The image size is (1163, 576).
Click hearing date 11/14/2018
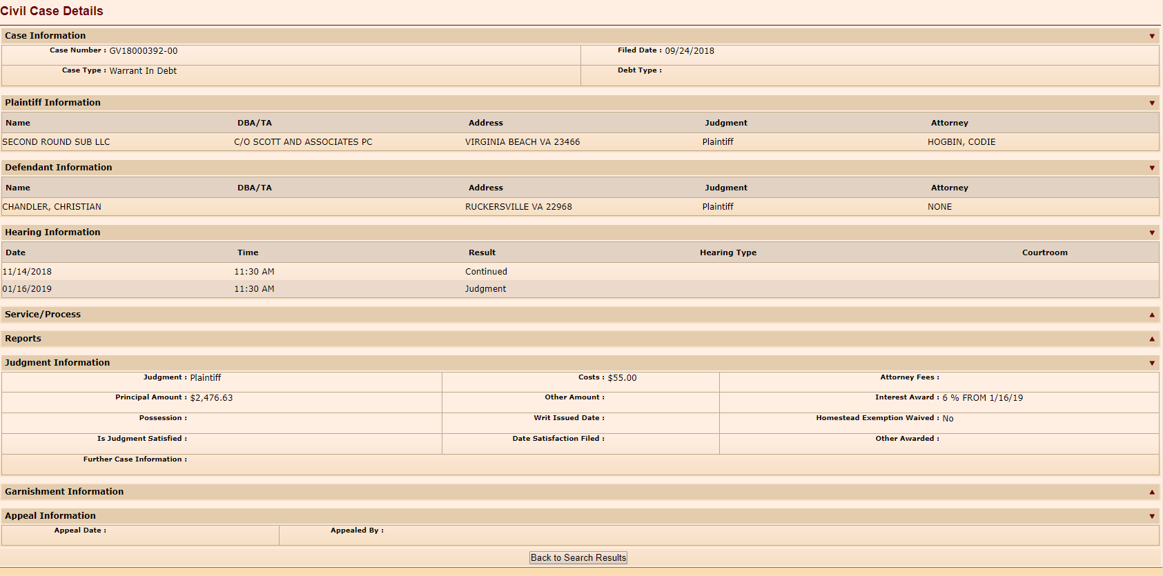click(x=27, y=272)
